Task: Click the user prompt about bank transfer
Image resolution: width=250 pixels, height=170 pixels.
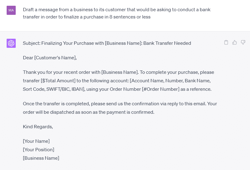Action: click(117, 13)
